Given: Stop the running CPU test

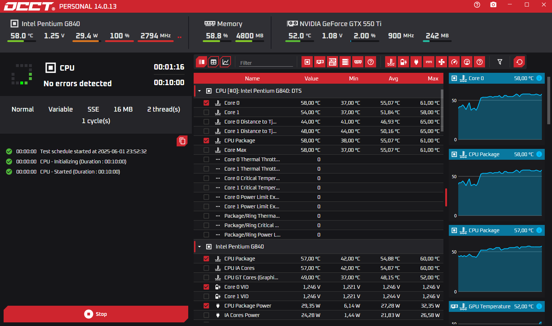Looking at the screenshot, I should (96, 314).
